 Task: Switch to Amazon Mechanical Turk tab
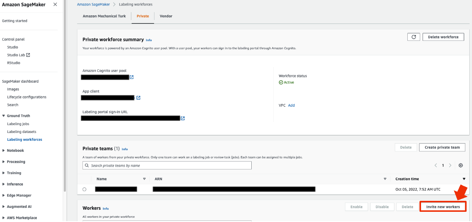104,16
